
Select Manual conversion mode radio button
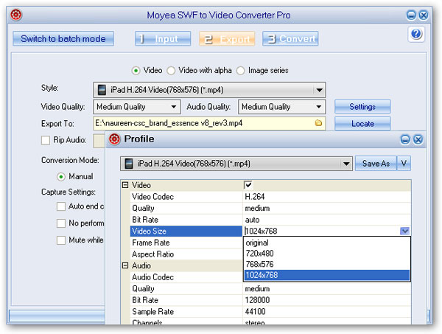(x=61, y=177)
